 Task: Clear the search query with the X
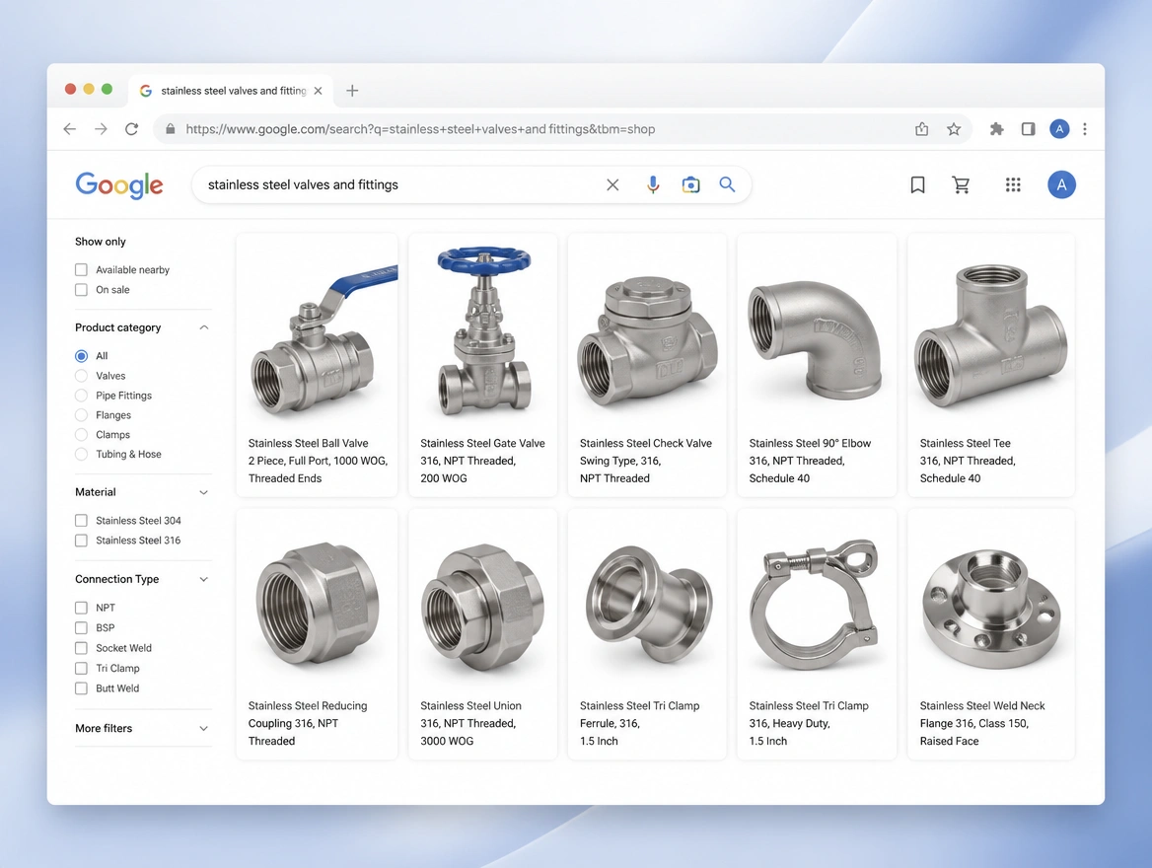point(612,185)
